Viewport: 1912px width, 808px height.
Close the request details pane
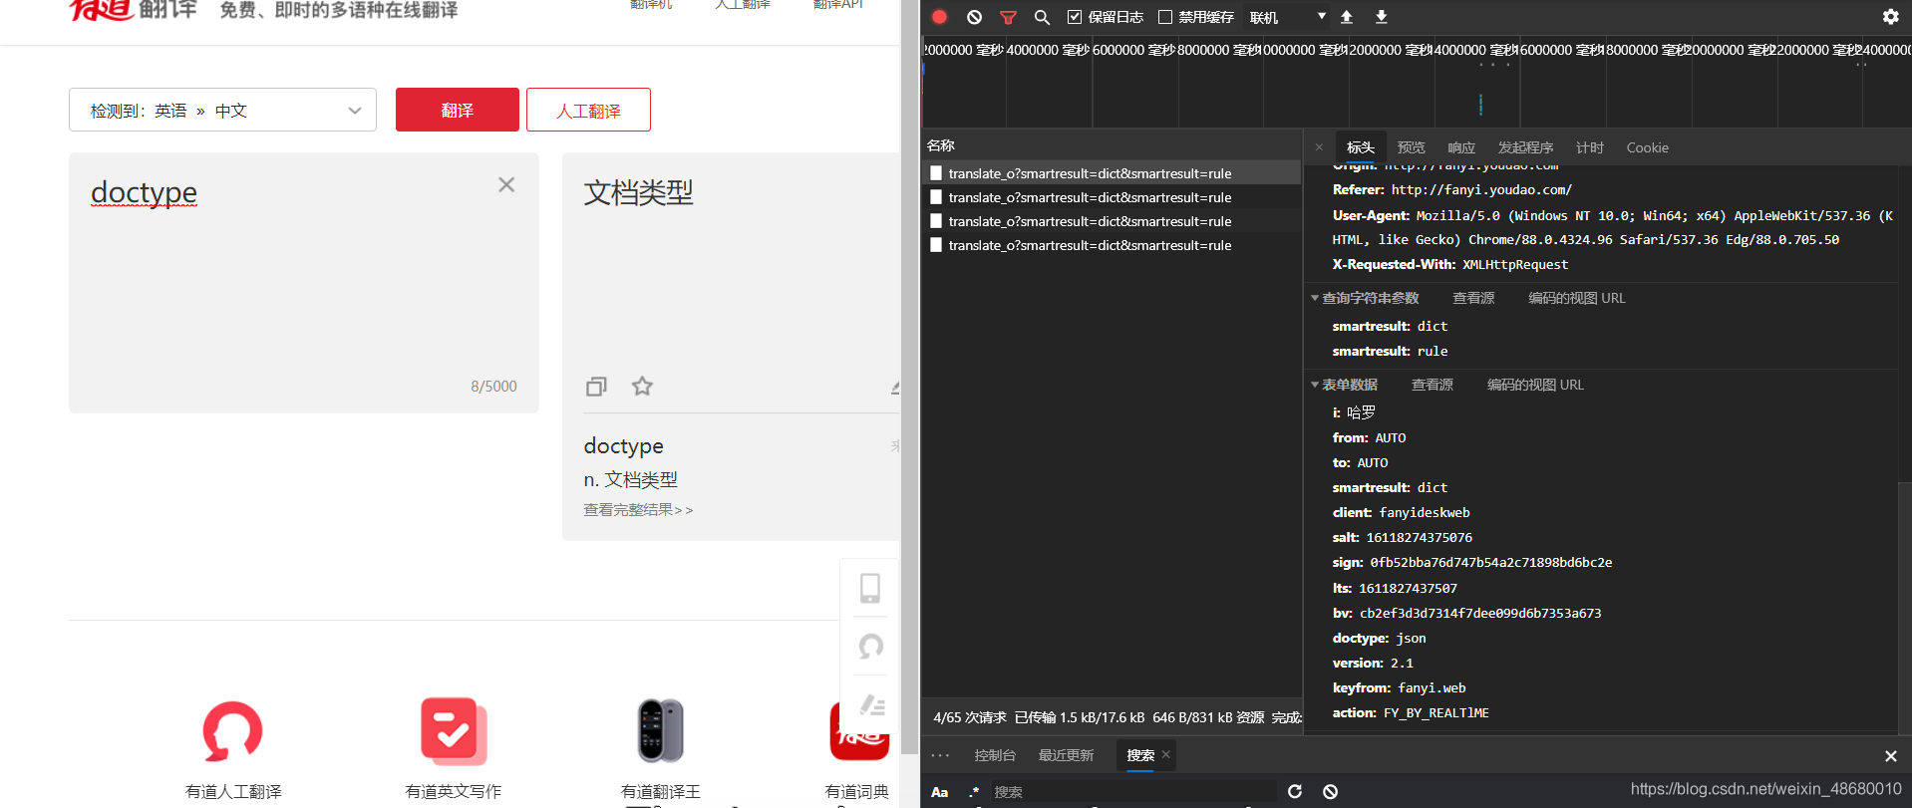1319,147
